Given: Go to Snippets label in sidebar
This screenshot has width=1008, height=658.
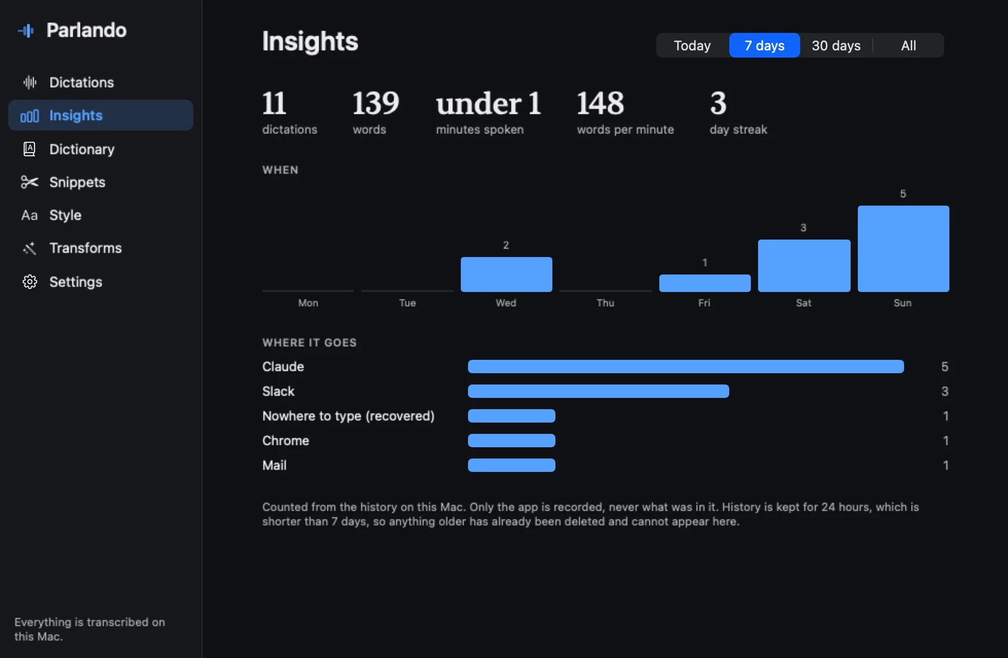Looking at the screenshot, I should coord(77,182).
